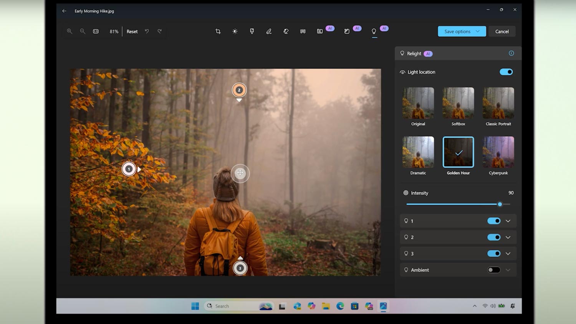Open the Filter tool

coord(252,31)
